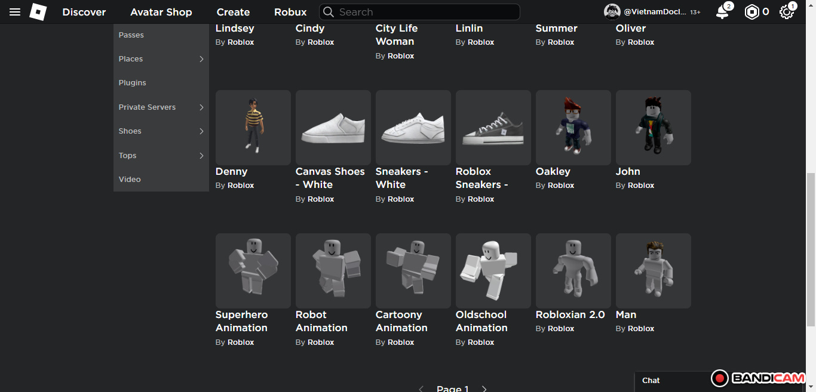This screenshot has width=816, height=392.
Task: Click the user avatar profile picture
Action: 612,12
